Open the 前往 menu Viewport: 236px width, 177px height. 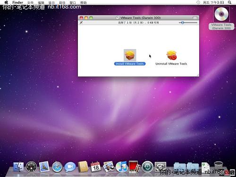coord(62,3)
